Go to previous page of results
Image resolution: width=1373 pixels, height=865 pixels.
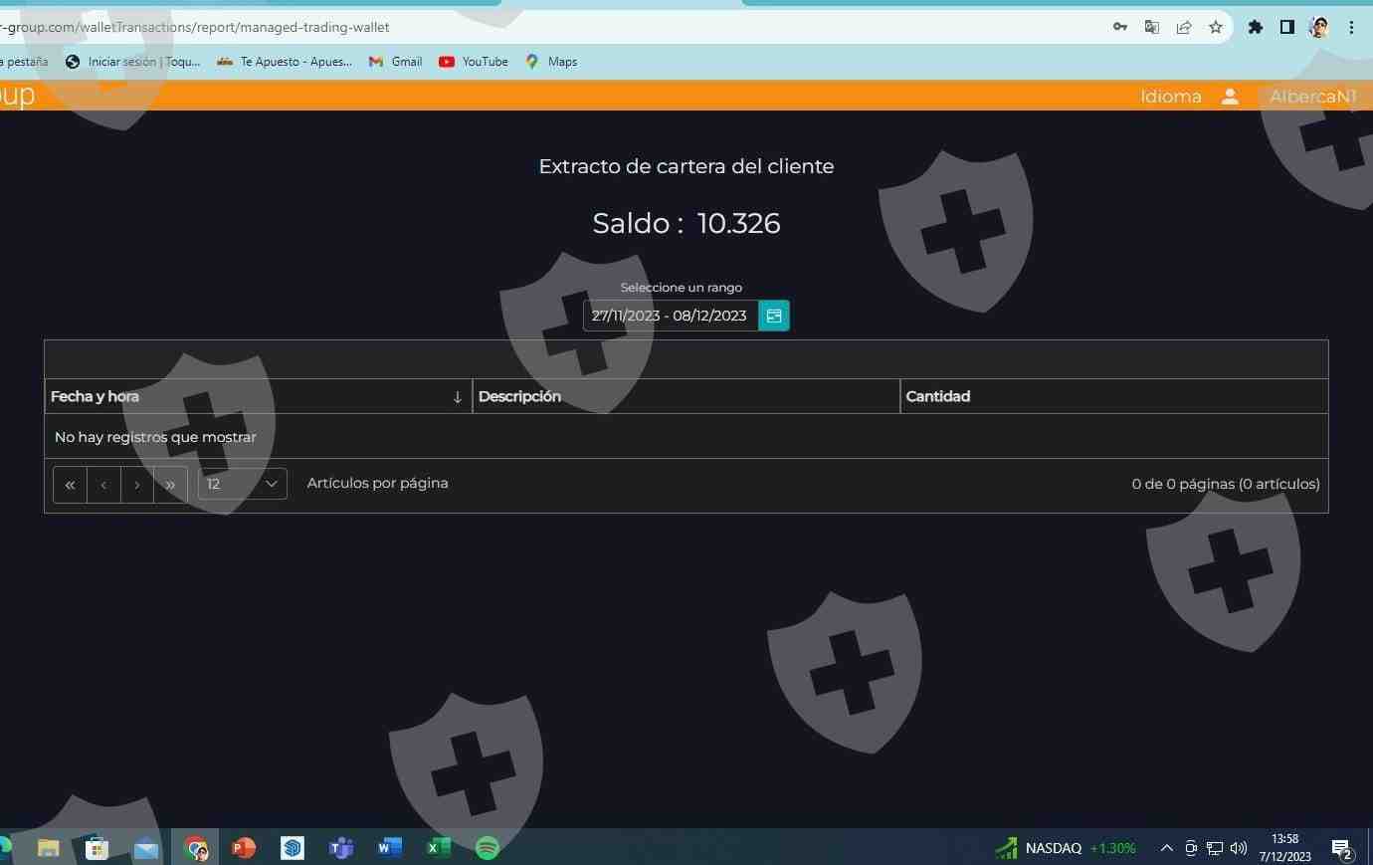[x=103, y=485]
